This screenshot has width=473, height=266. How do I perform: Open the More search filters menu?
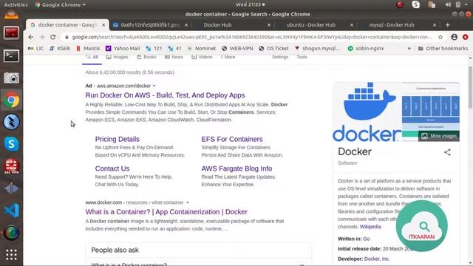[x=228, y=57]
